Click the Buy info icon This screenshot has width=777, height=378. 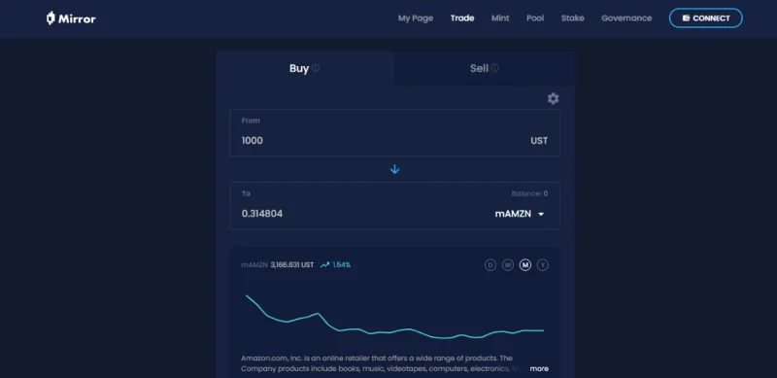click(x=316, y=68)
